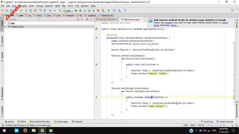Click the Replace icon in toolbar
239x134 pixels.
[45, 10]
